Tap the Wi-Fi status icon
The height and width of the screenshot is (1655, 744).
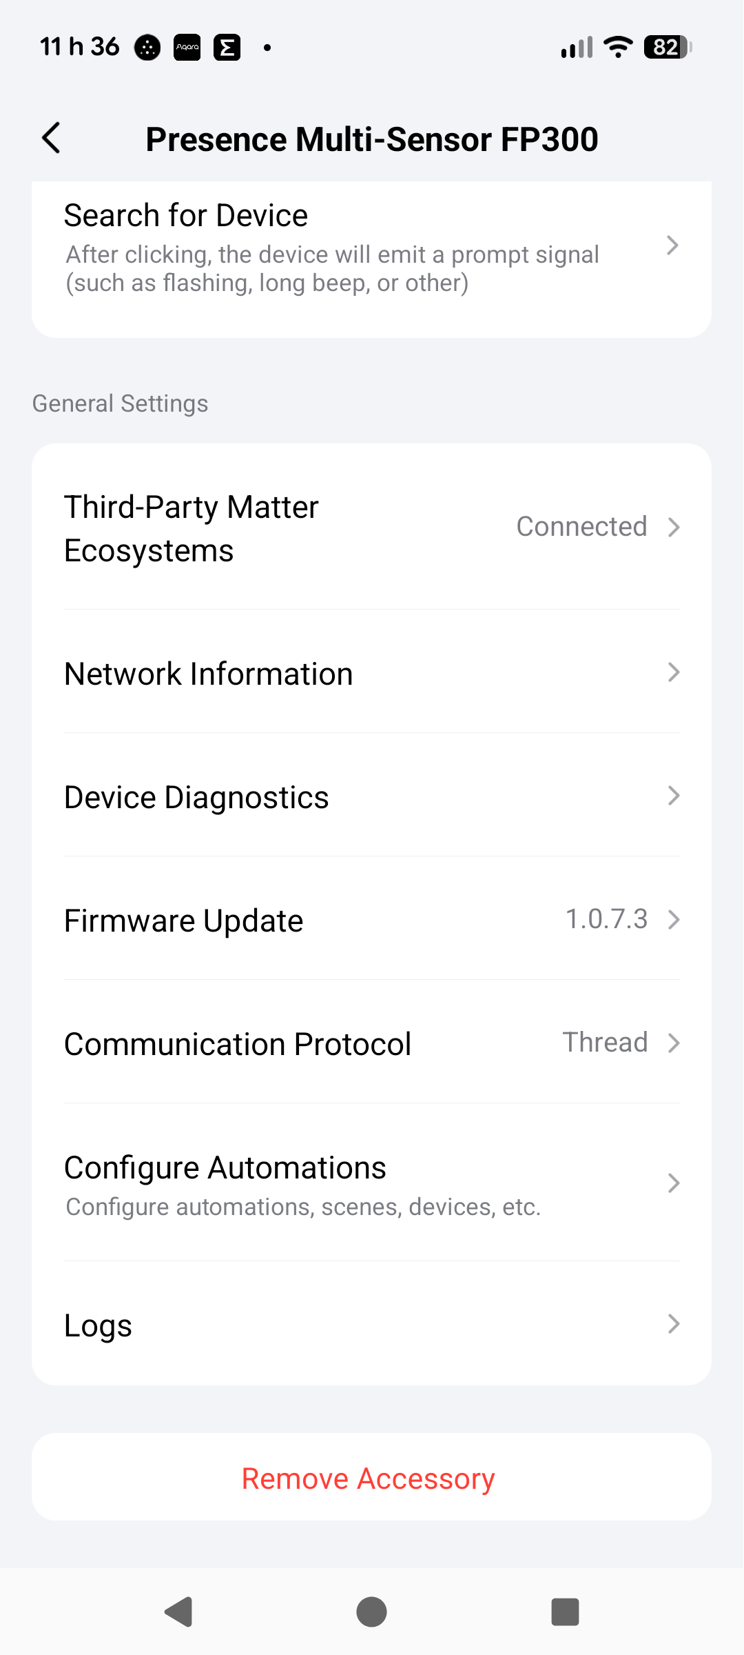(618, 47)
